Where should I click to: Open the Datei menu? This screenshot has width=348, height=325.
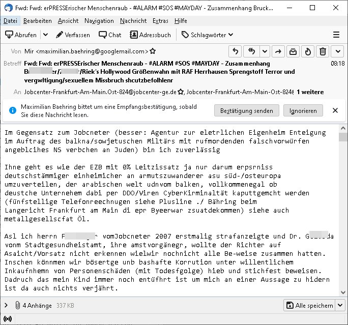click(11, 21)
